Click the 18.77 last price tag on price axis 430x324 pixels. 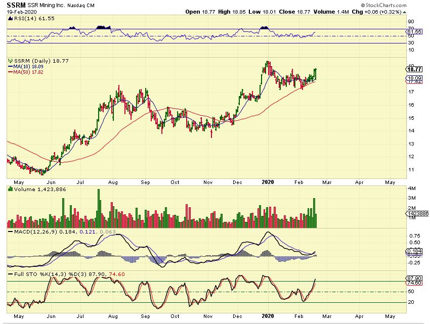[413, 69]
